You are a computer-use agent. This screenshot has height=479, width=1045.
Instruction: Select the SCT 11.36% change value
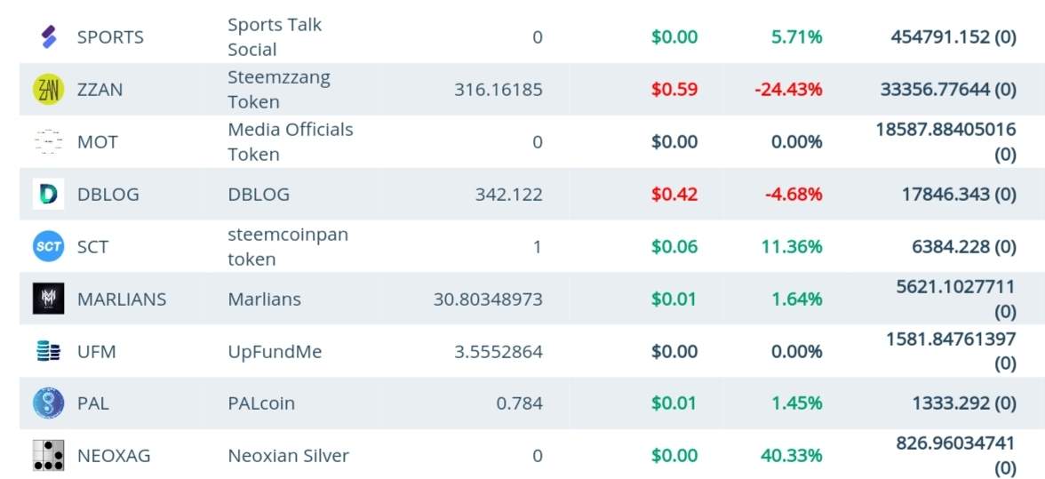pyautogui.click(x=792, y=246)
